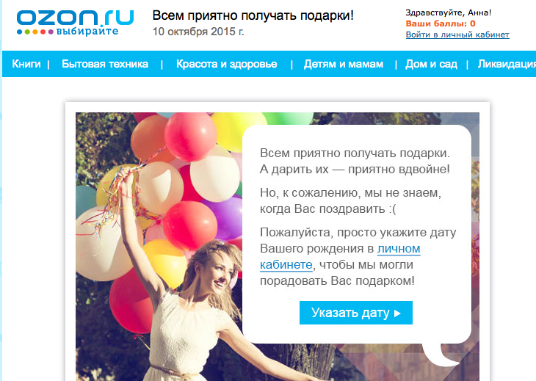This screenshot has height=381, width=536.
Task: Click the OZON.ru logo
Action: [x=75, y=23]
